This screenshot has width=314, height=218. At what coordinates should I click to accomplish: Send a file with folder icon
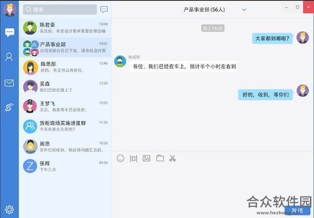point(160,158)
